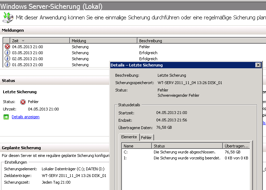The height and width of the screenshot is (190, 266).
Task: Click the Zieldatenträger value in Einstellungen
Action: point(74,176)
